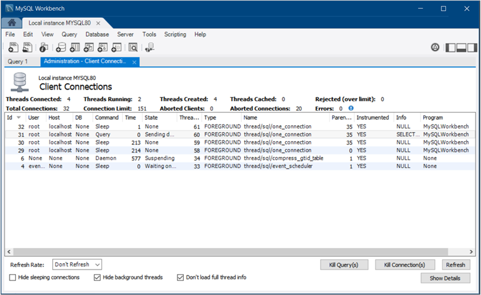Screen dimensions: 481x295
Task: Toggle the left sidebar panel icon
Action: 450,47
